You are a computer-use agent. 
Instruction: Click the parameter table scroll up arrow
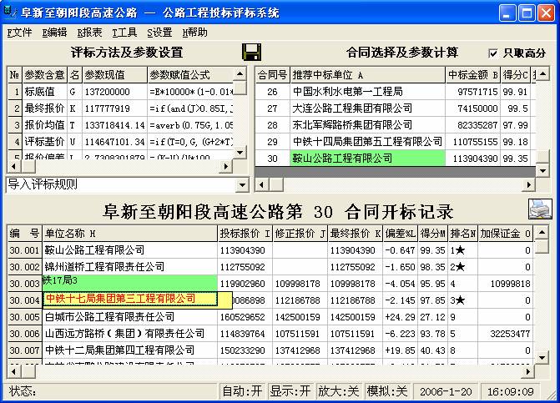[x=240, y=74]
